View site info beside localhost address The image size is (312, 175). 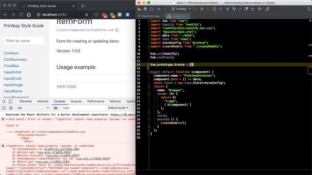coord(39,15)
